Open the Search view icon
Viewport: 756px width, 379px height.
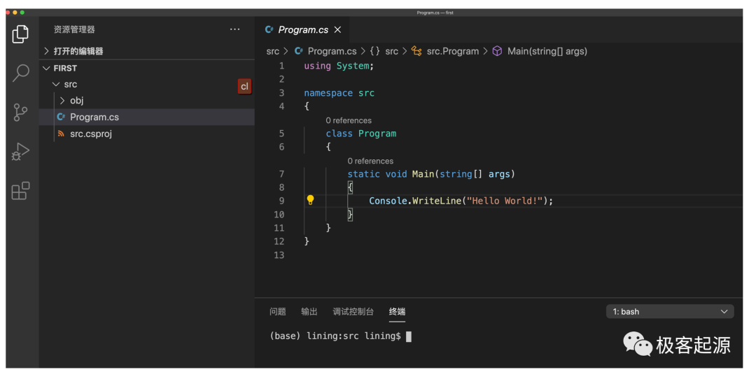coord(21,73)
